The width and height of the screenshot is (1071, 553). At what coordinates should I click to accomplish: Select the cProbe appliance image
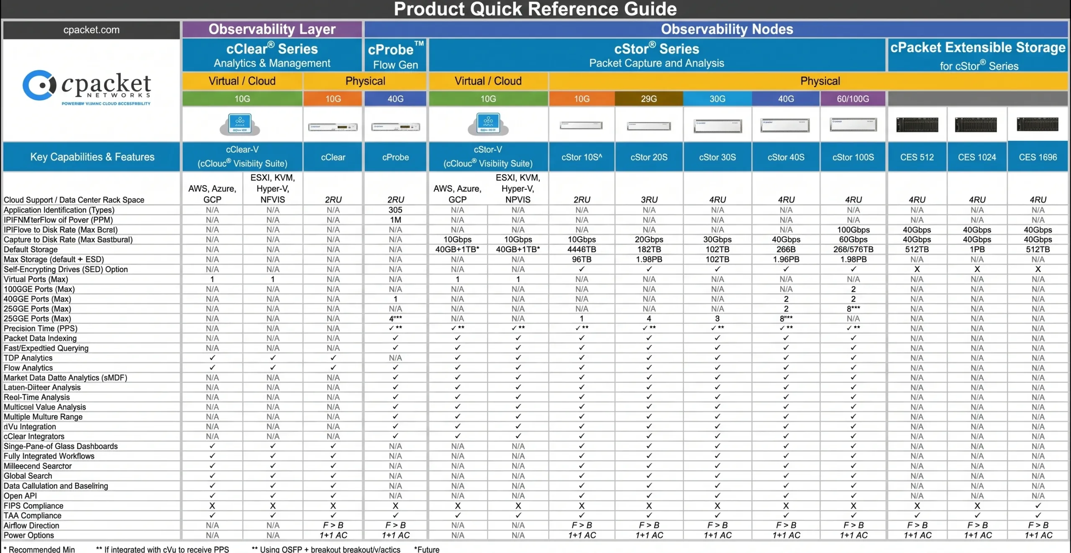pos(395,127)
